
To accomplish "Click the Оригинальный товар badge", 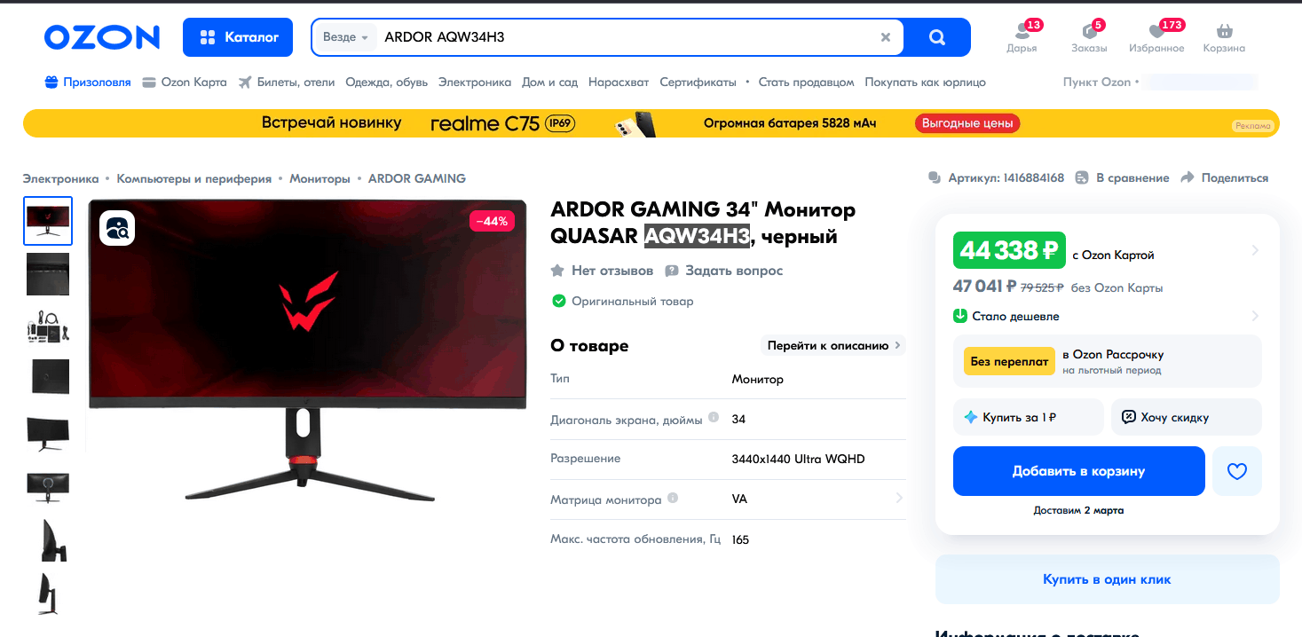I will point(622,301).
